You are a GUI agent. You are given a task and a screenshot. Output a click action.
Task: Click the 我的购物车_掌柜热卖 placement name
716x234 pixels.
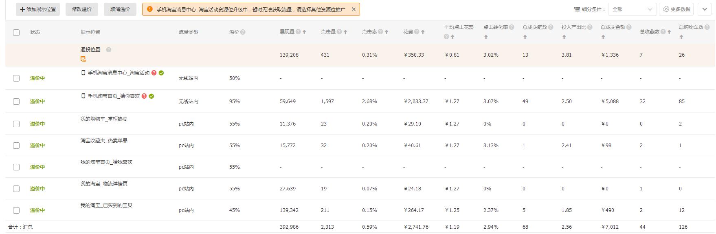click(104, 119)
